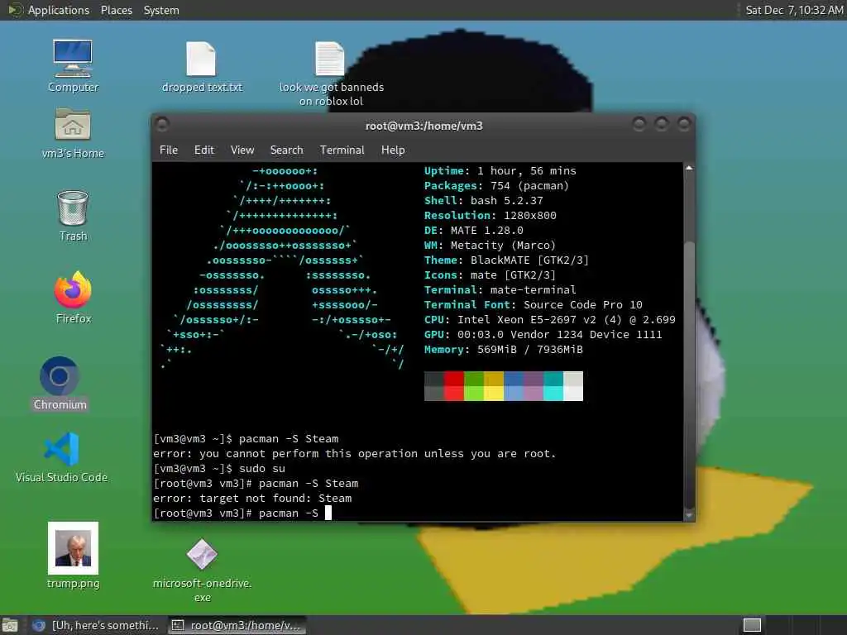Open the terminal File menu
Viewport: 847px width, 635px height.
(x=169, y=150)
